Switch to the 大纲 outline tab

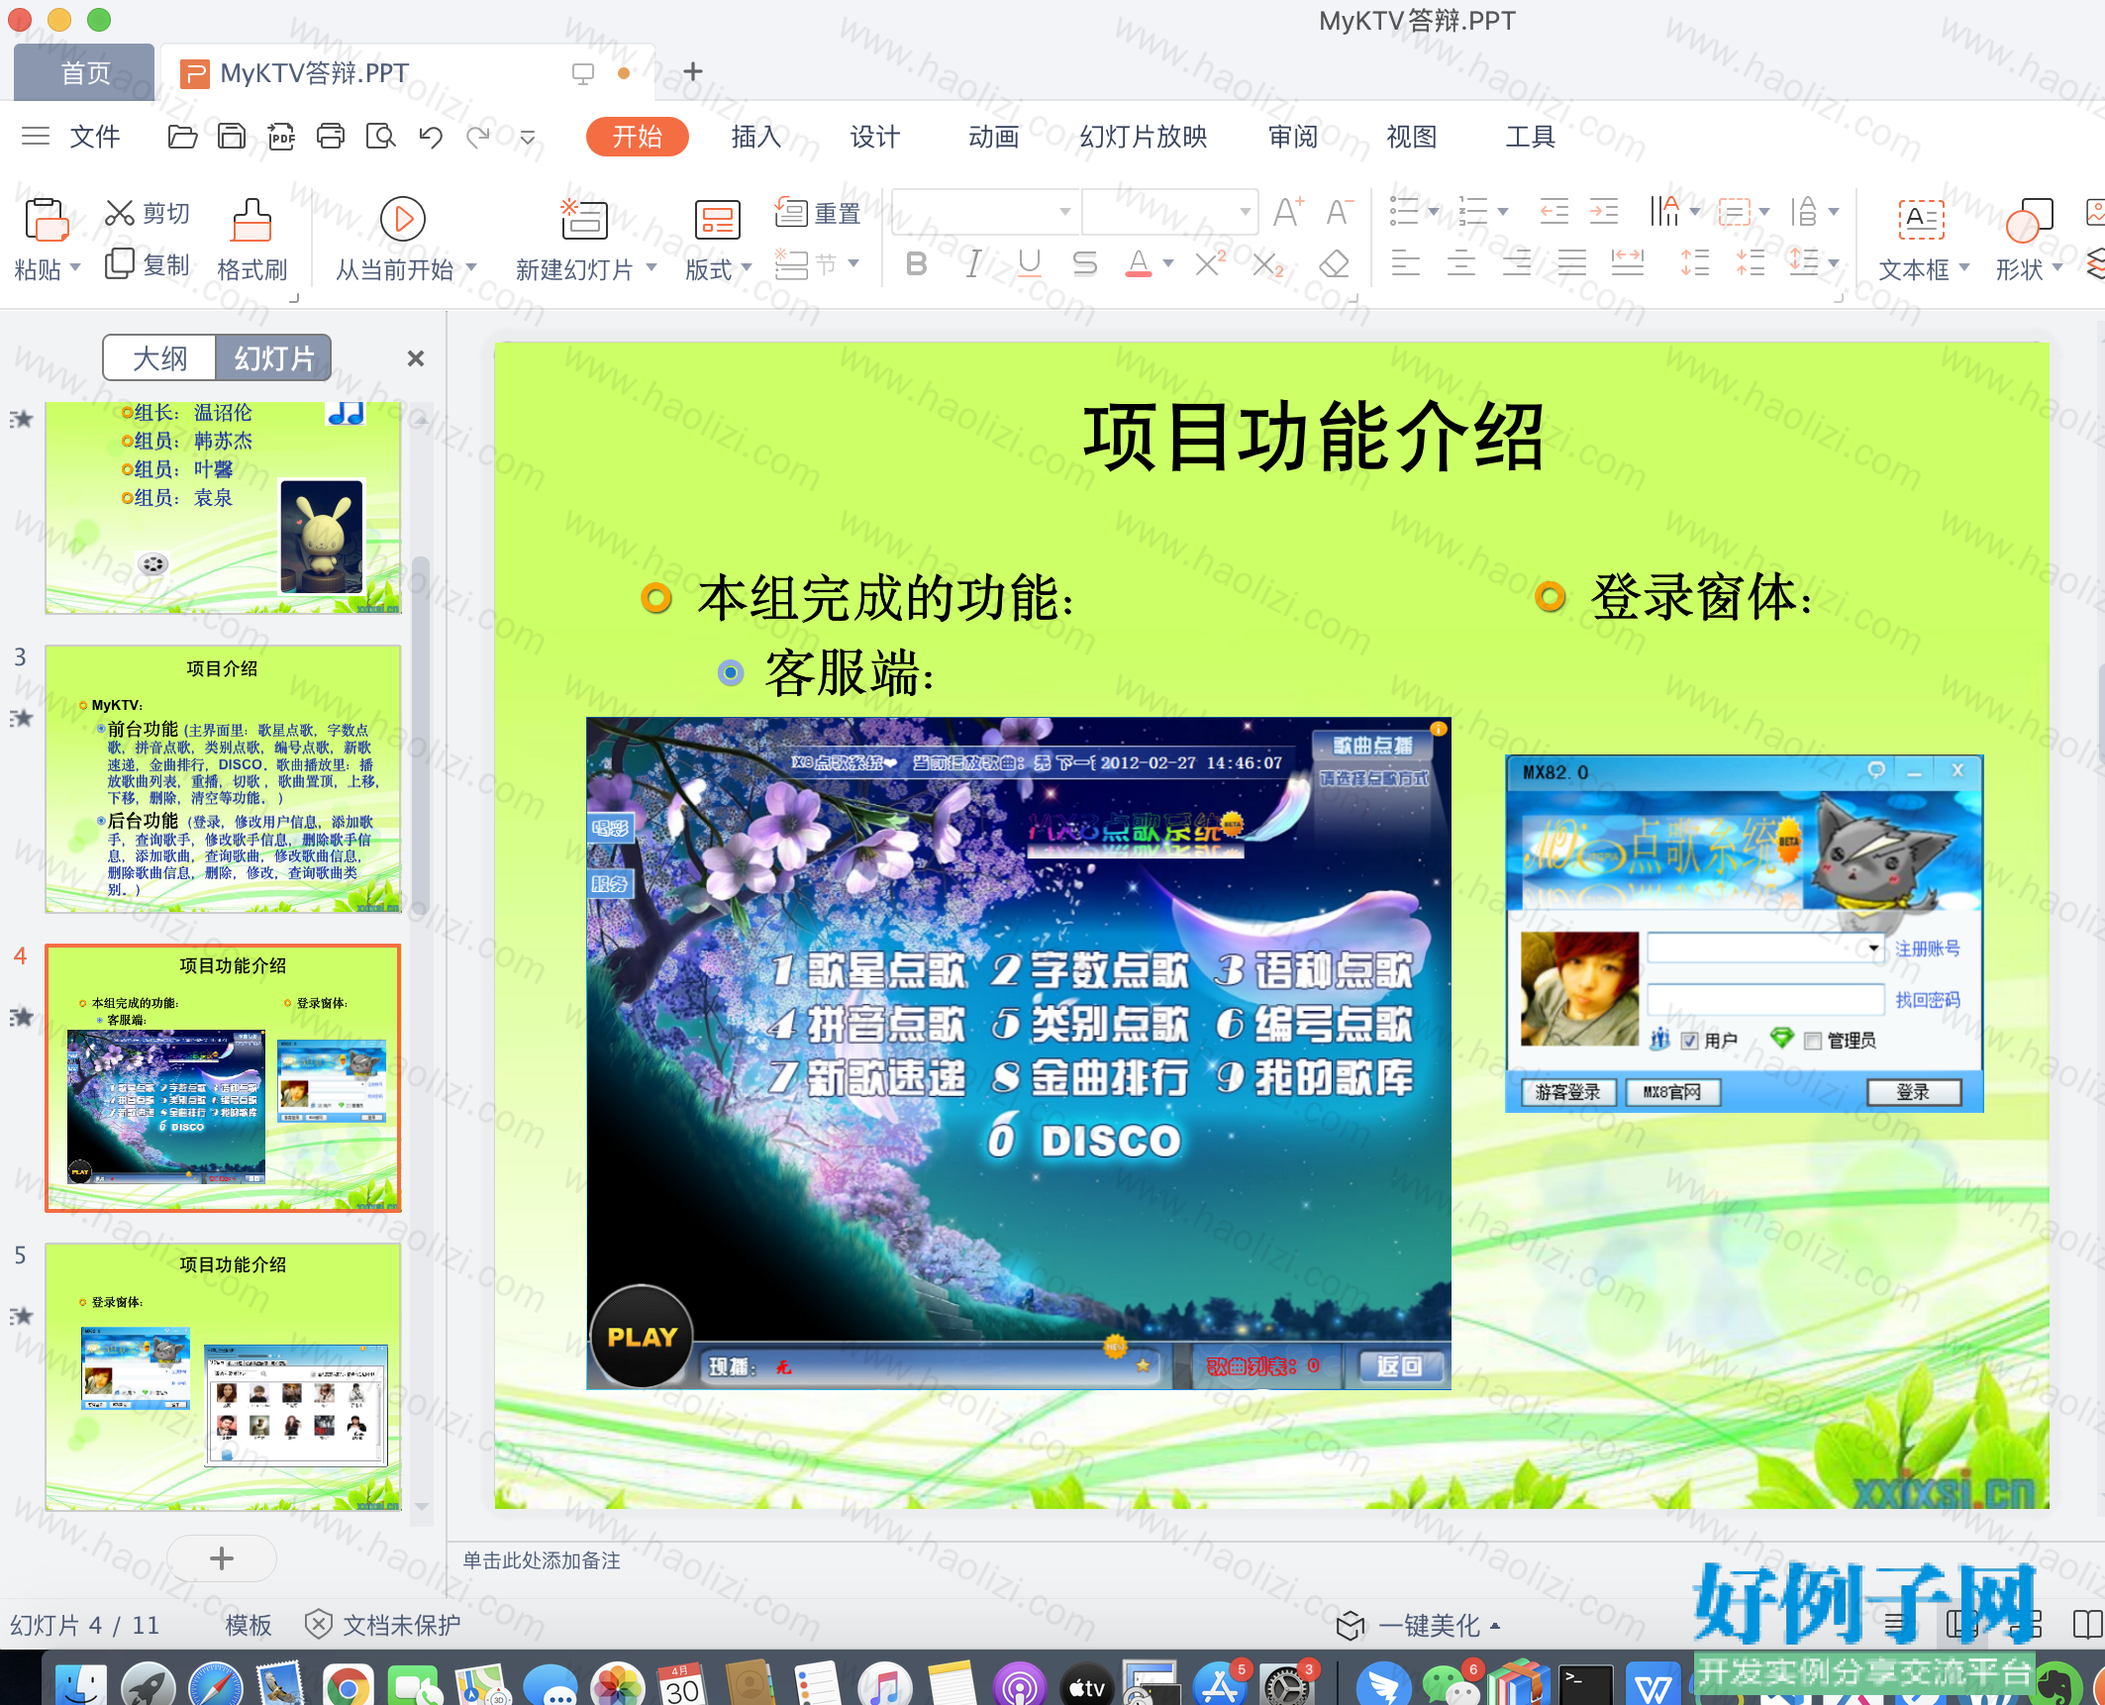[159, 357]
